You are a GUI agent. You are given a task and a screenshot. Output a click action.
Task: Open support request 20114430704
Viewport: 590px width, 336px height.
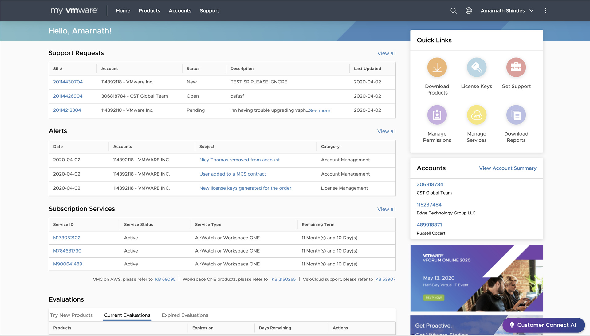pyautogui.click(x=68, y=82)
